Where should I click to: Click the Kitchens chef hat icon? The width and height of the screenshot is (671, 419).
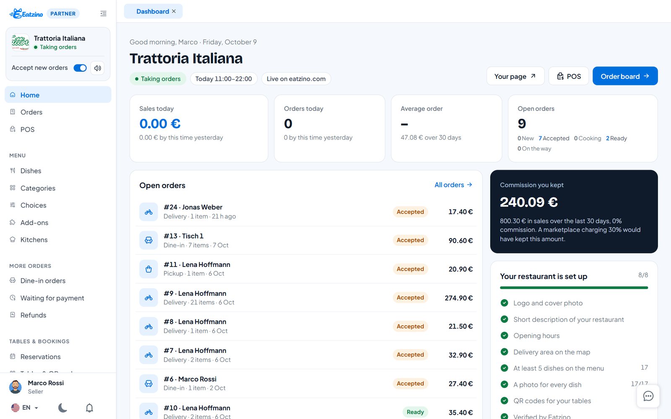tap(13, 239)
